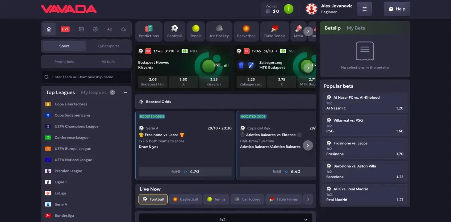
Task: Open the home icon in sidebar toolbar
Action: pyautogui.click(x=49, y=29)
